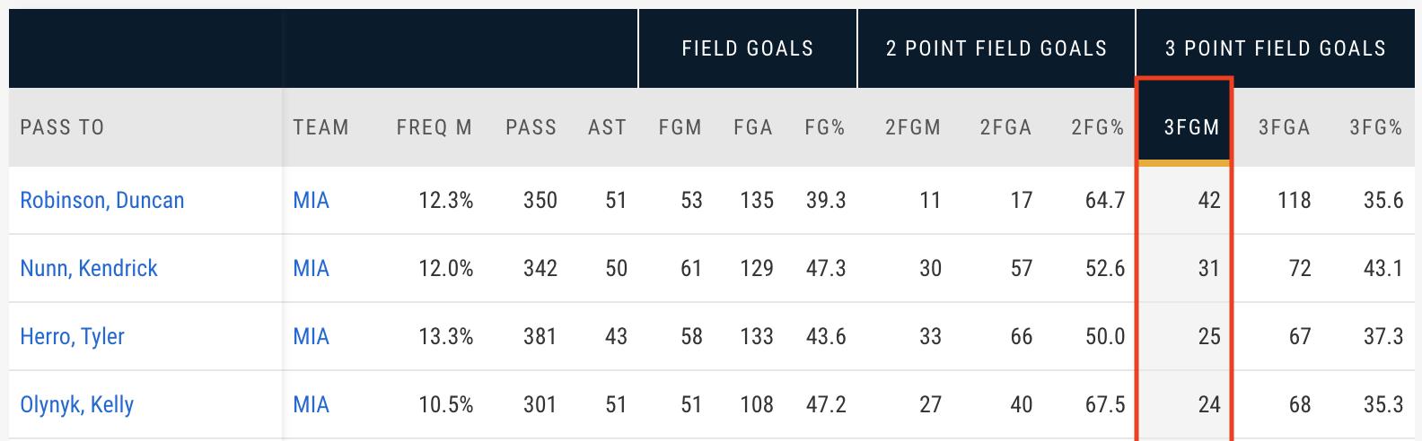Image resolution: width=1422 pixels, height=441 pixels.
Task: Click the Herro, Tyler player link
Action: tap(72, 336)
